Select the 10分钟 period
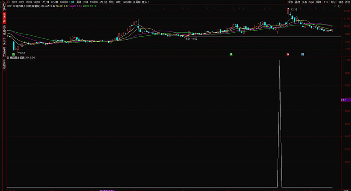This screenshot has height=191, width=351. click(x=94, y=2)
